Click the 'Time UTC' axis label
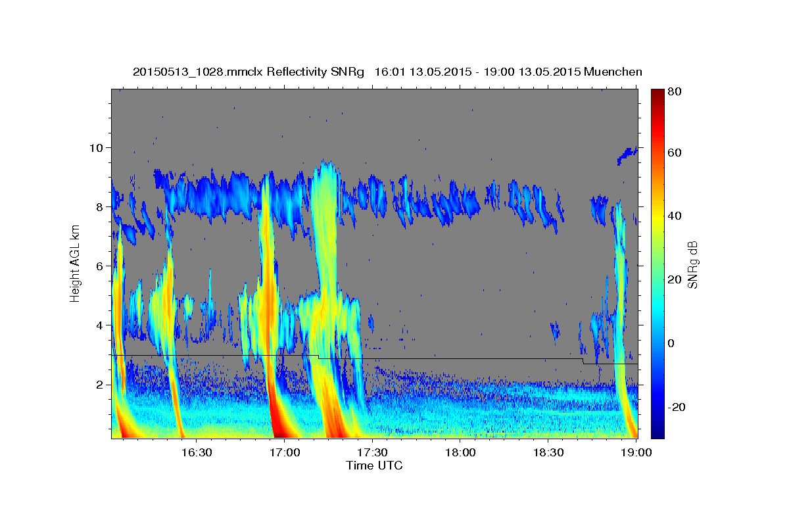The height and width of the screenshot is (526, 789). [x=374, y=466]
